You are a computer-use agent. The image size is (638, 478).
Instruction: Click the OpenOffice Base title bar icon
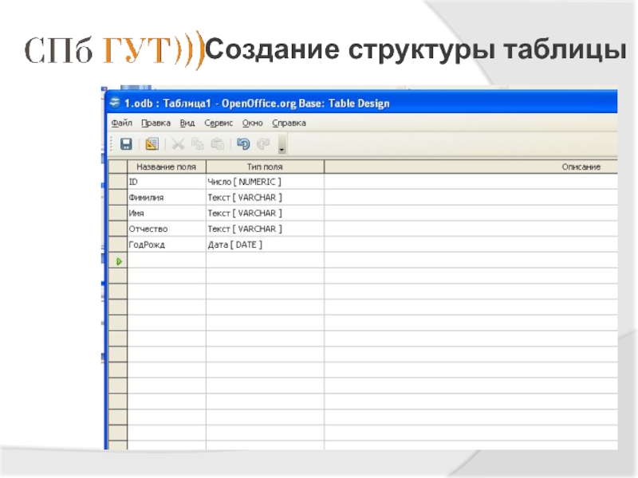click(x=115, y=103)
